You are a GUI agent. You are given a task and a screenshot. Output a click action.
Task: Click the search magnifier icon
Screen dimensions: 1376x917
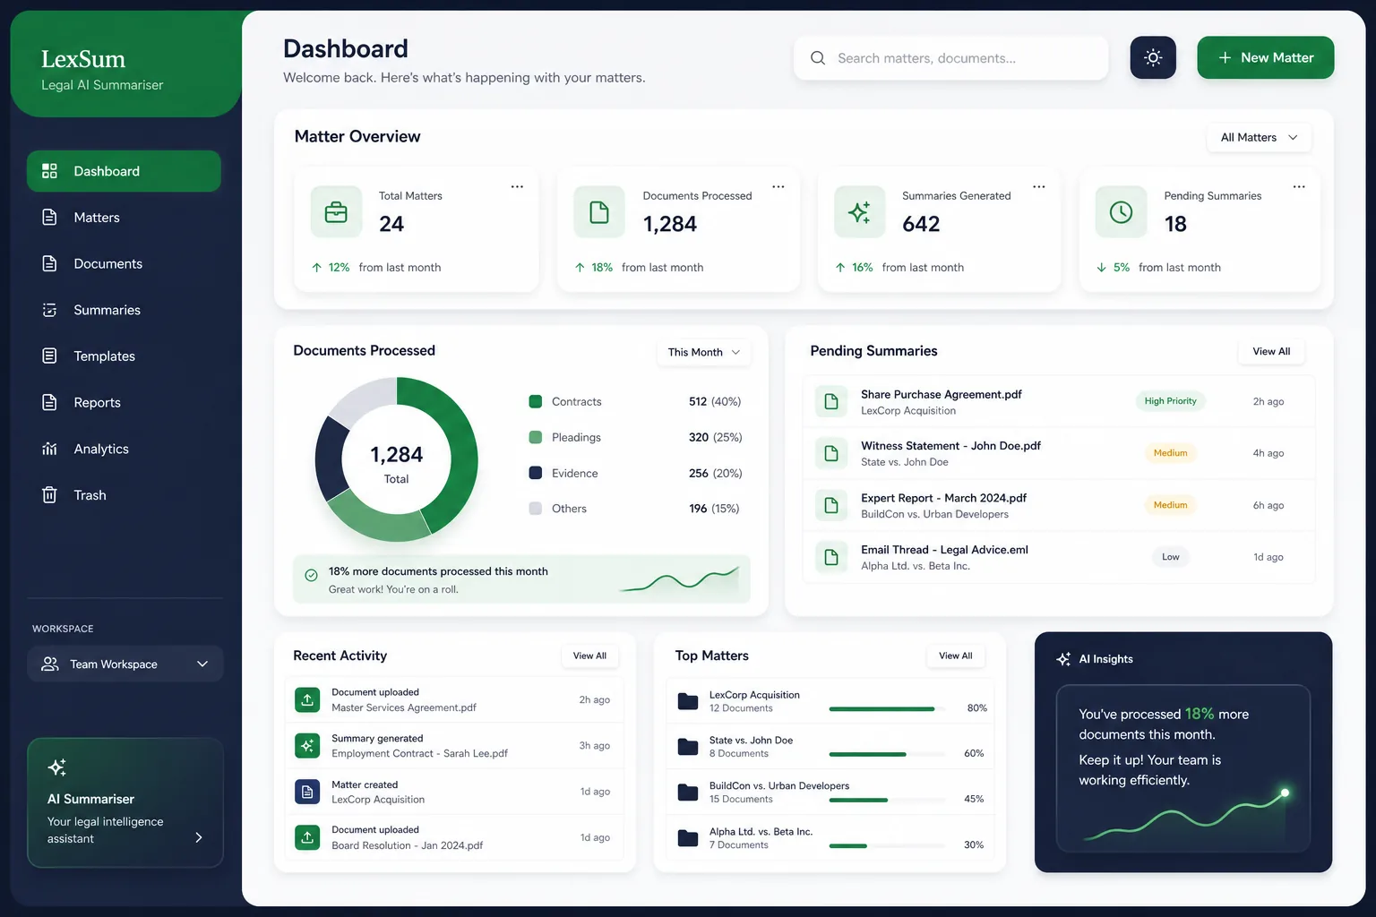(818, 58)
